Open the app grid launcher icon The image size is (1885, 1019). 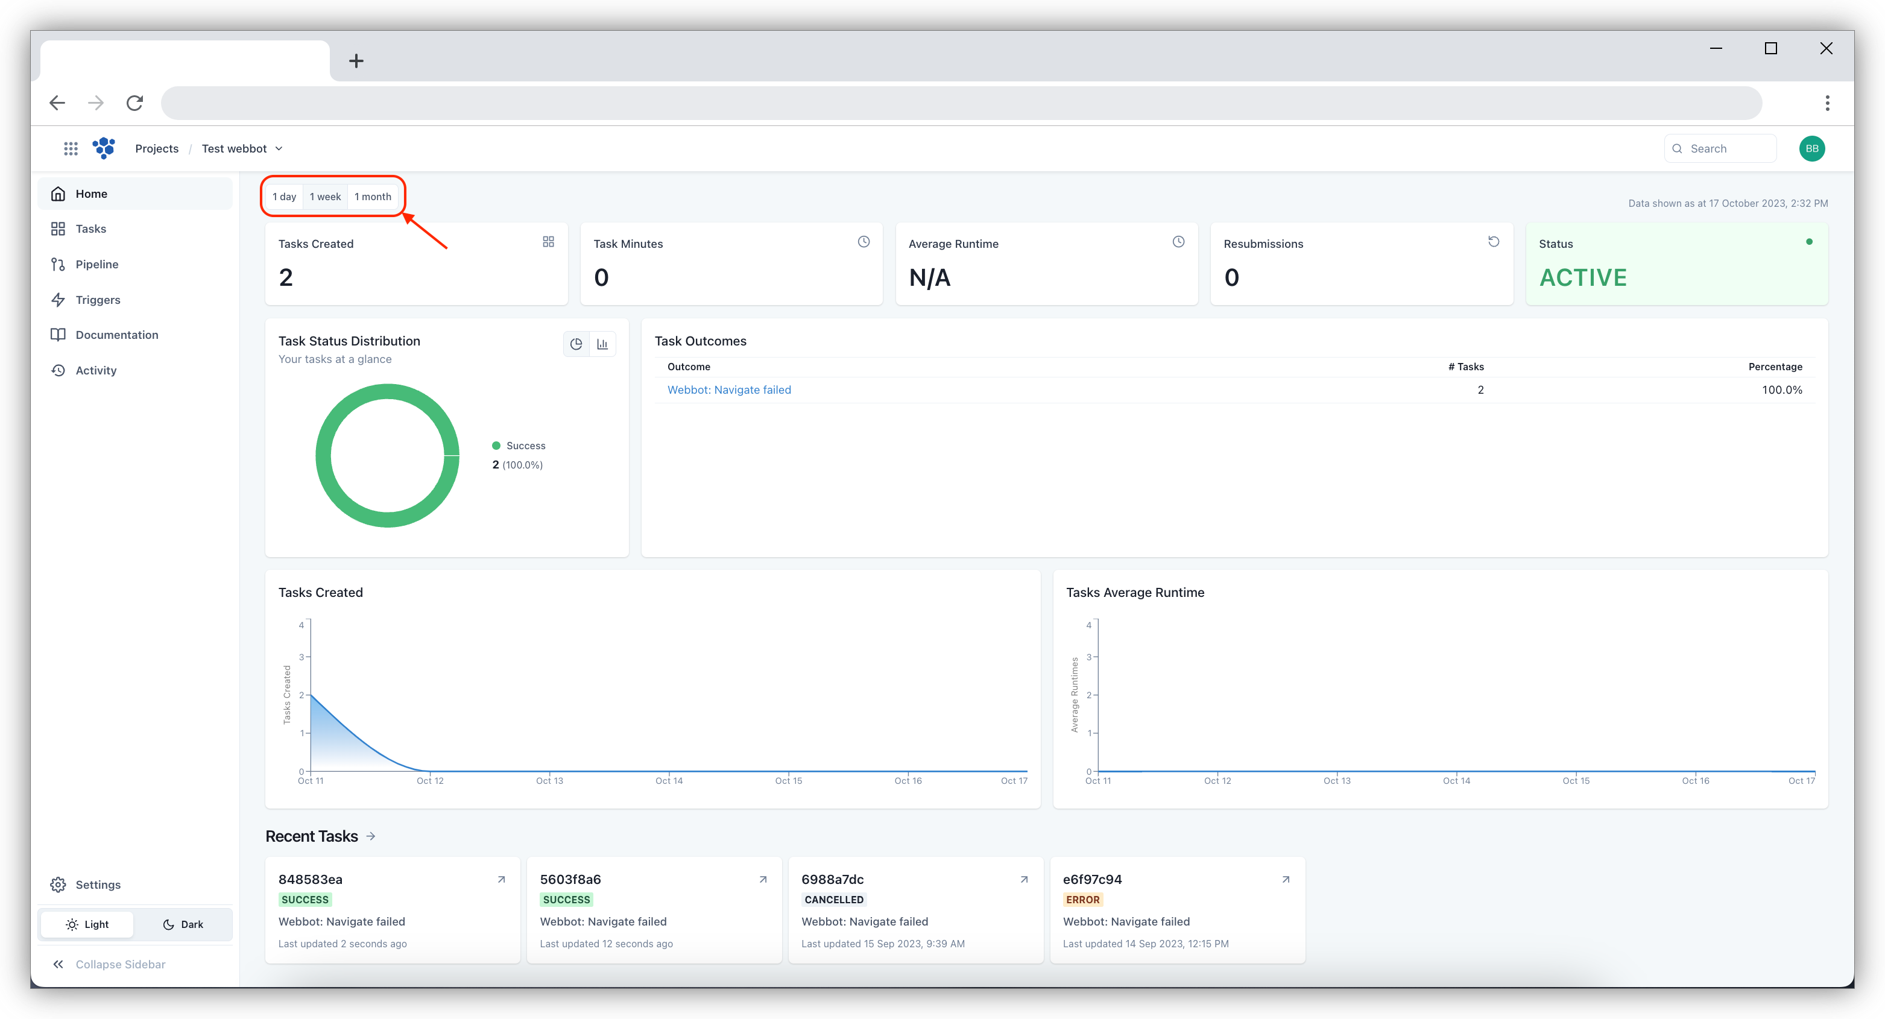(70, 148)
